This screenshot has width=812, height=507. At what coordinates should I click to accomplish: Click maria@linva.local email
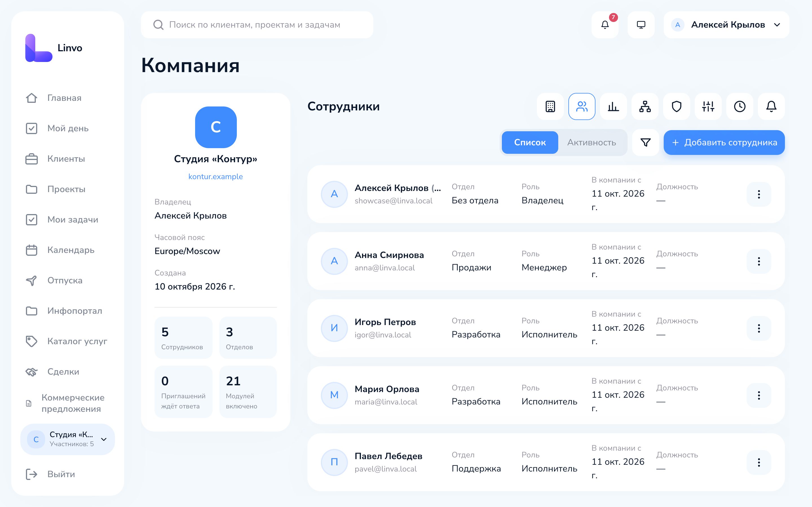pyautogui.click(x=386, y=402)
